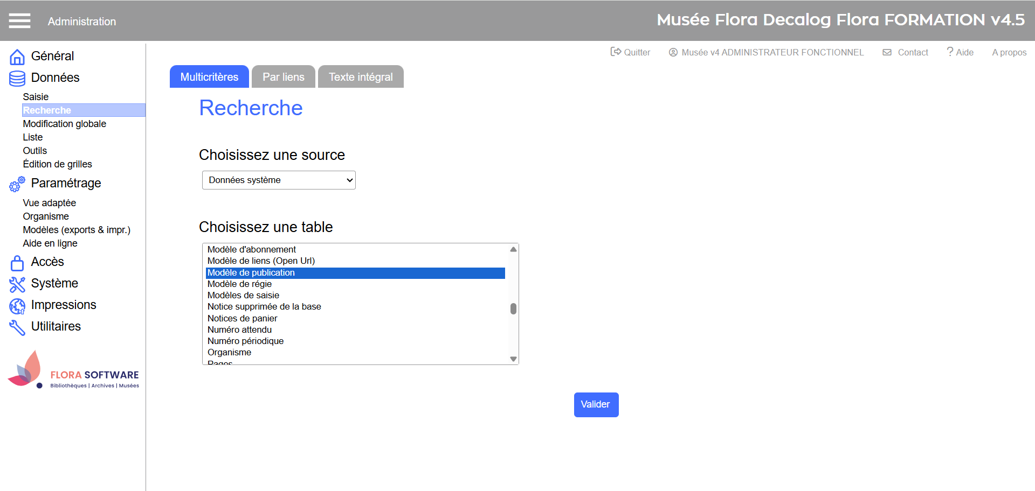1035x491 pixels.
Task: Open the hamburger menu icon
Action: (x=19, y=21)
